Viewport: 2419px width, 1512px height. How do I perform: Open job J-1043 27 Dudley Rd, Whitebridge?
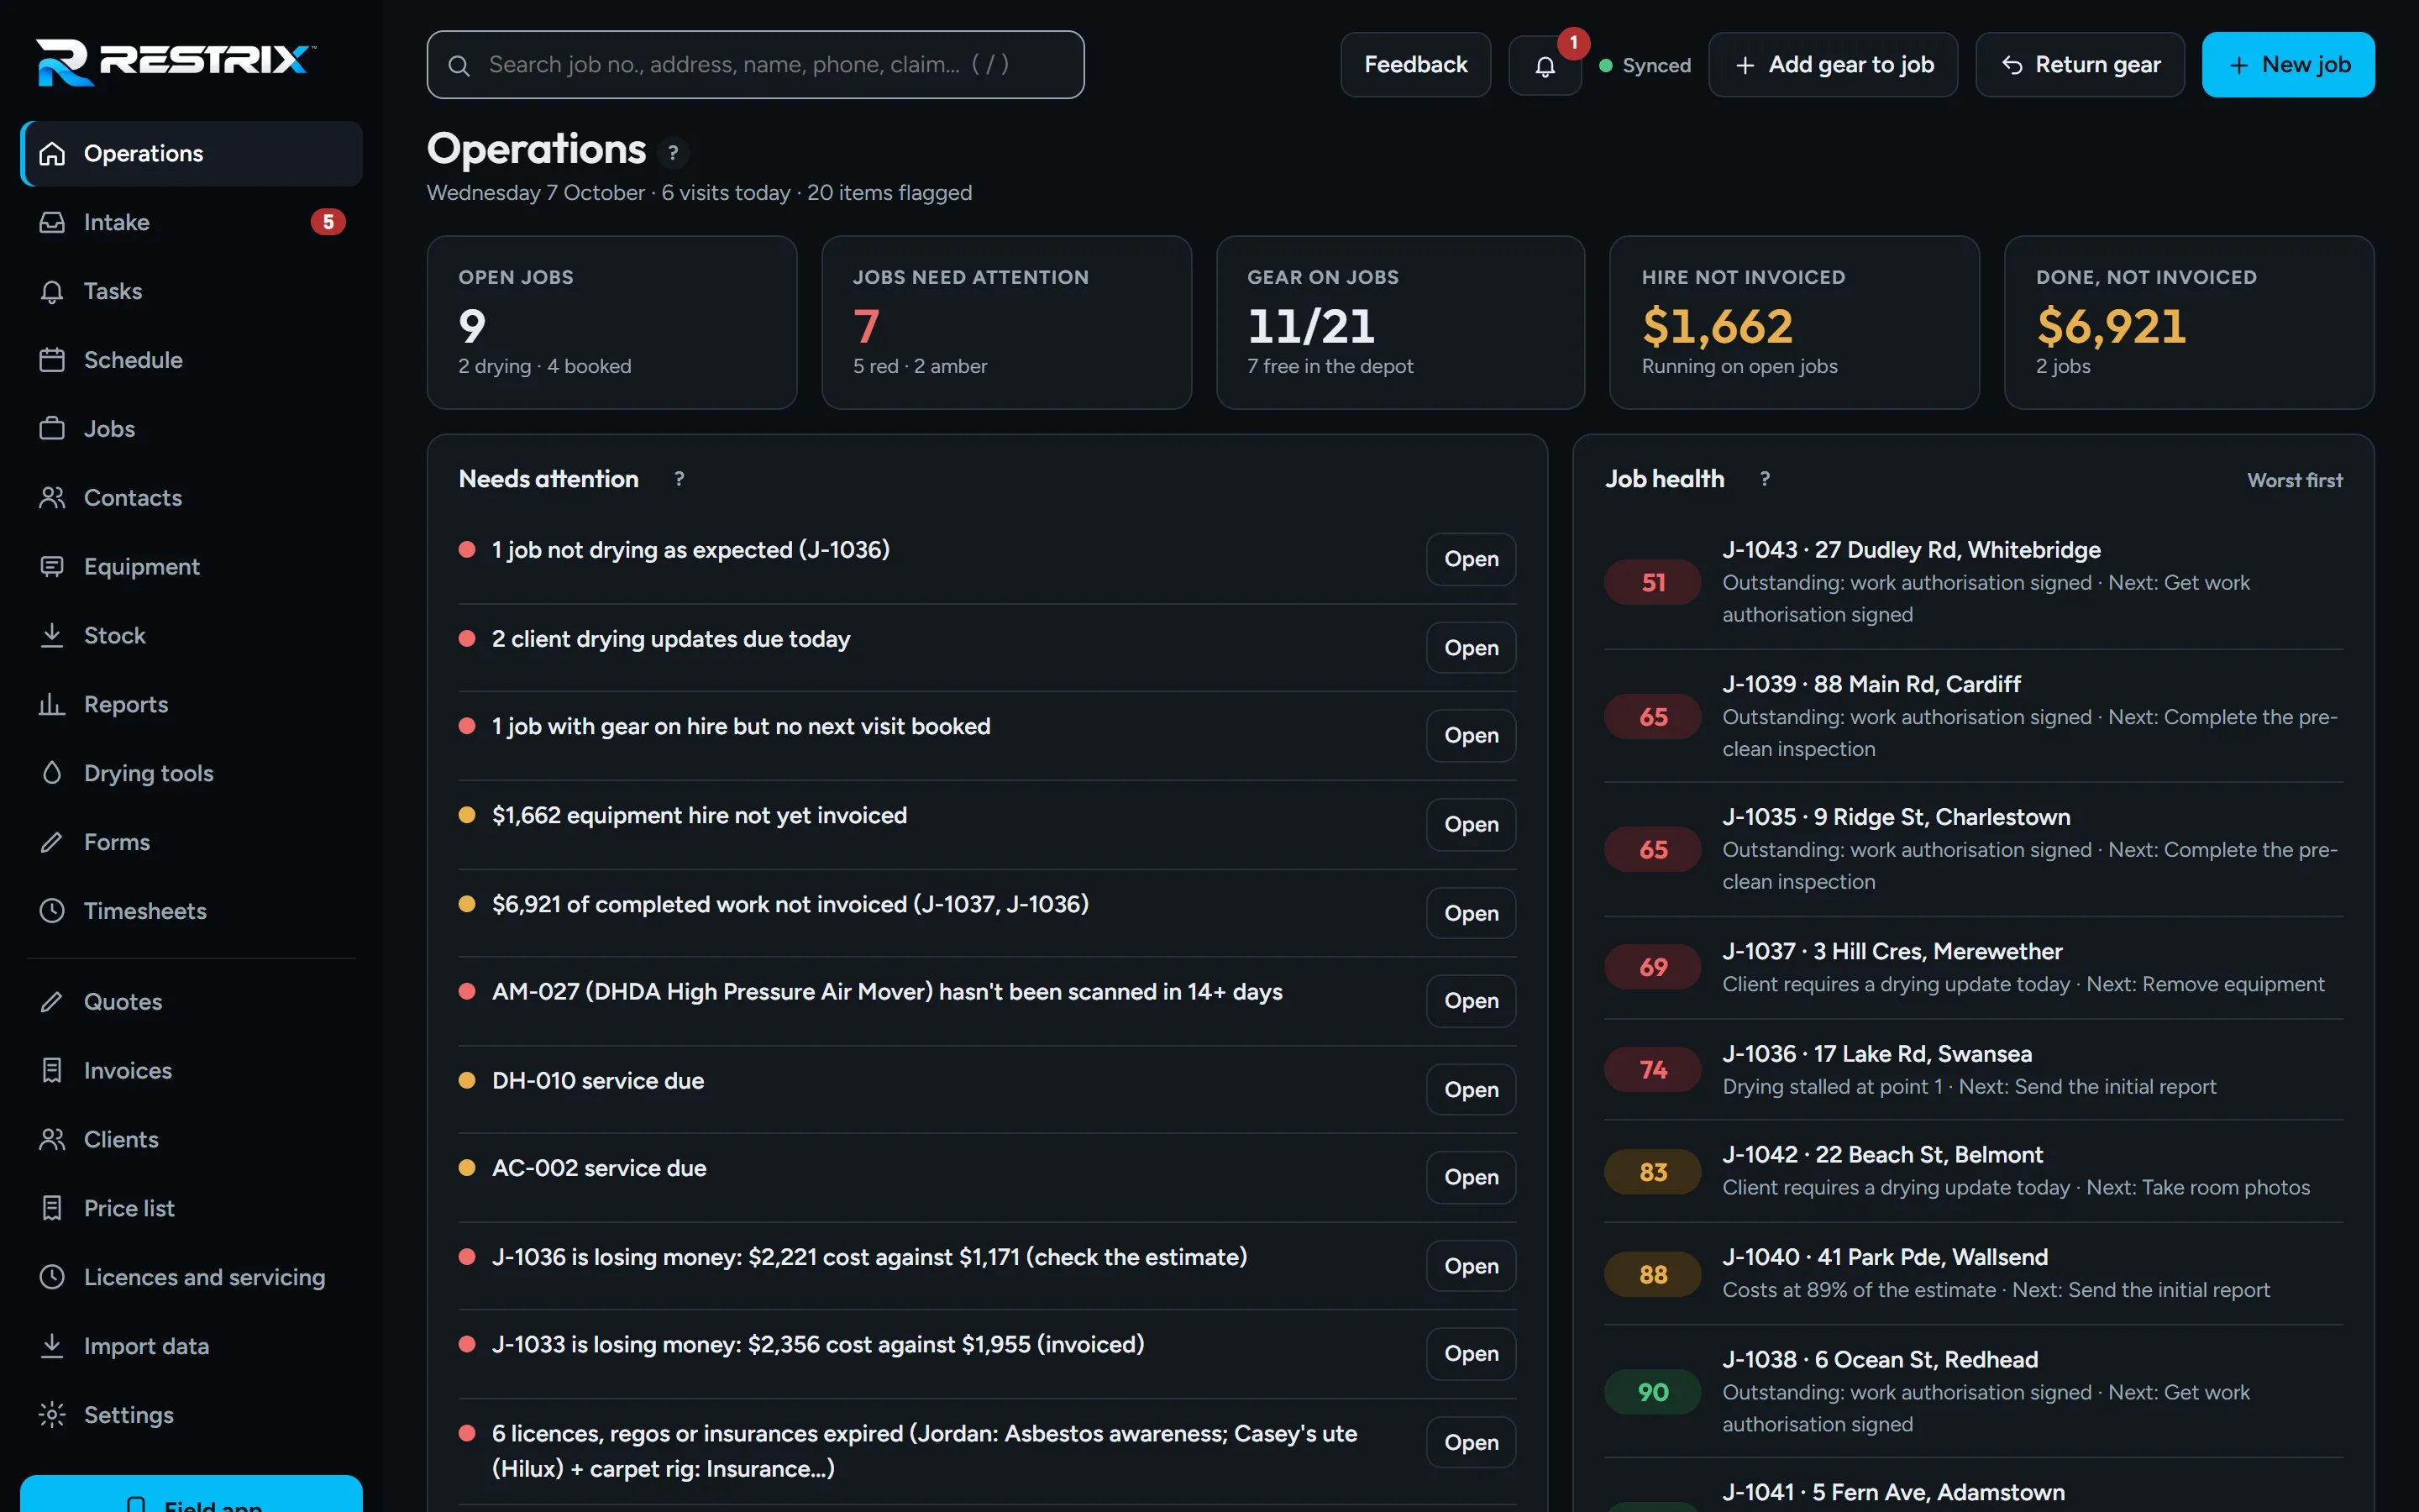coord(1973,582)
